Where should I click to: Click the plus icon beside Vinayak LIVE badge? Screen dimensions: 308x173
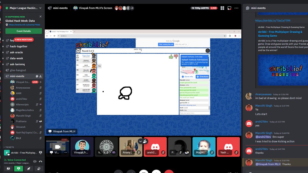pos(41,82)
